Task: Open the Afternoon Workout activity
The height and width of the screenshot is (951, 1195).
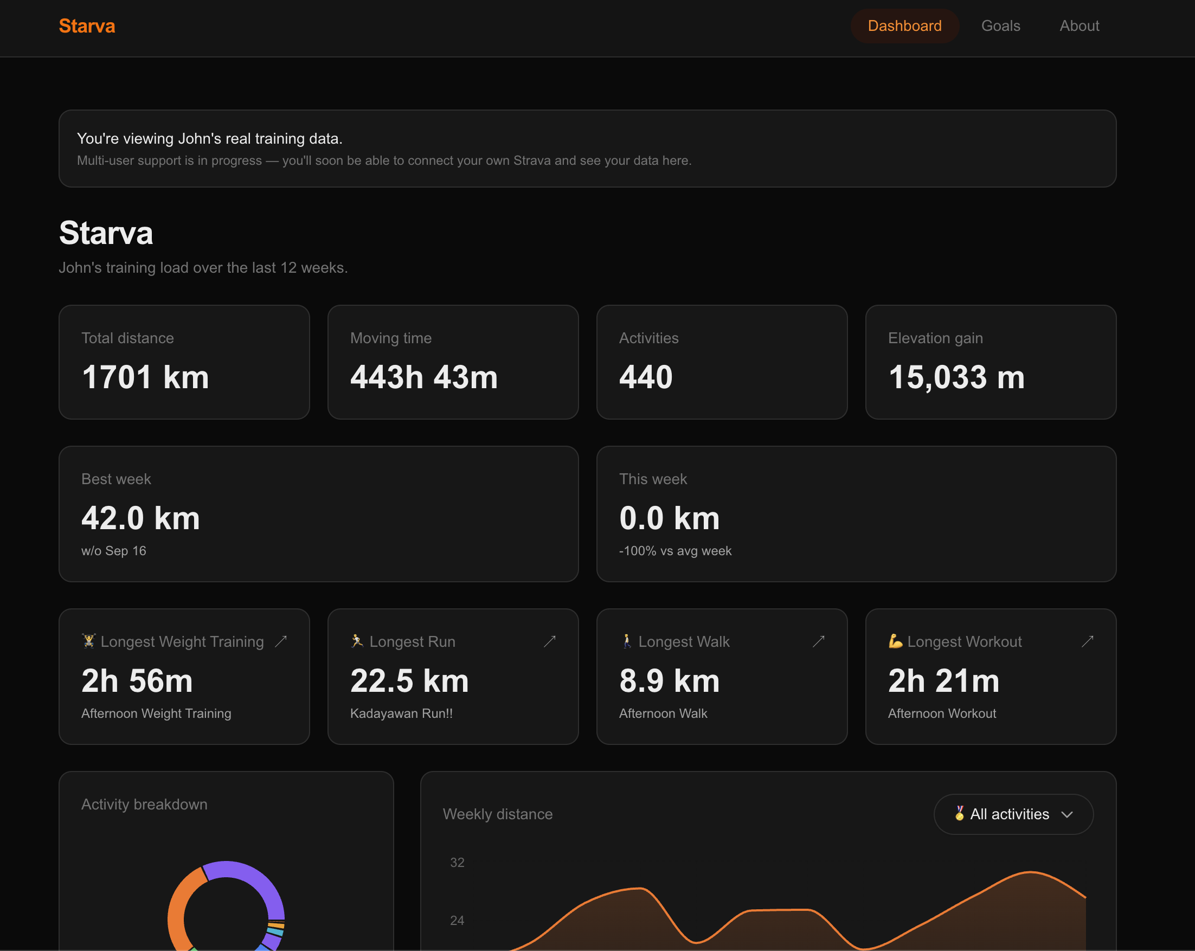Action: (942, 714)
